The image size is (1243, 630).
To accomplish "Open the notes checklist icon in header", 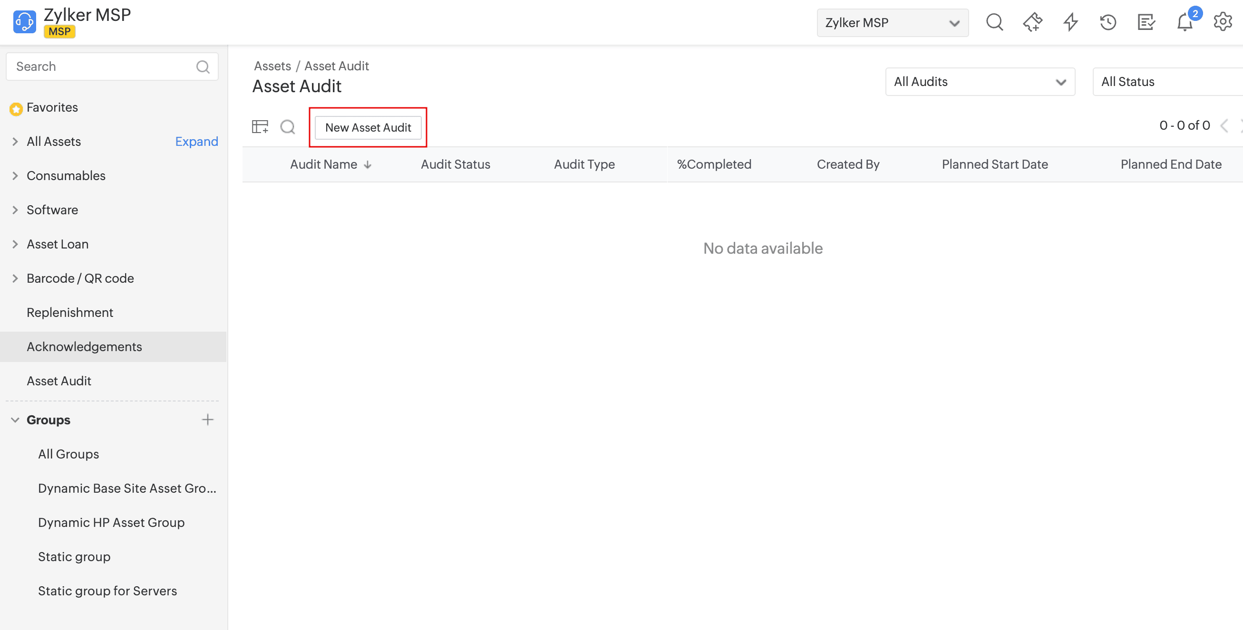I will (x=1146, y=22).
